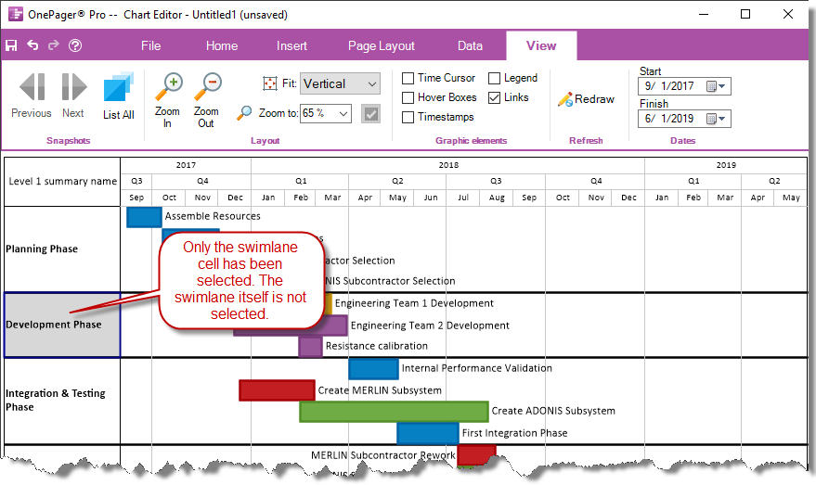Select the Planning Phase swimlane cell

[x=62, y=249]
